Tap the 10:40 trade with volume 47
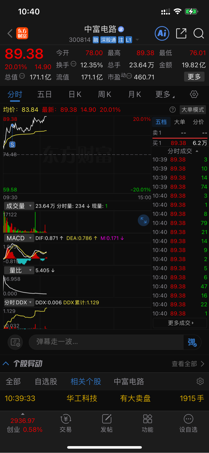This screenshot has height=453, width=209. 180,287
